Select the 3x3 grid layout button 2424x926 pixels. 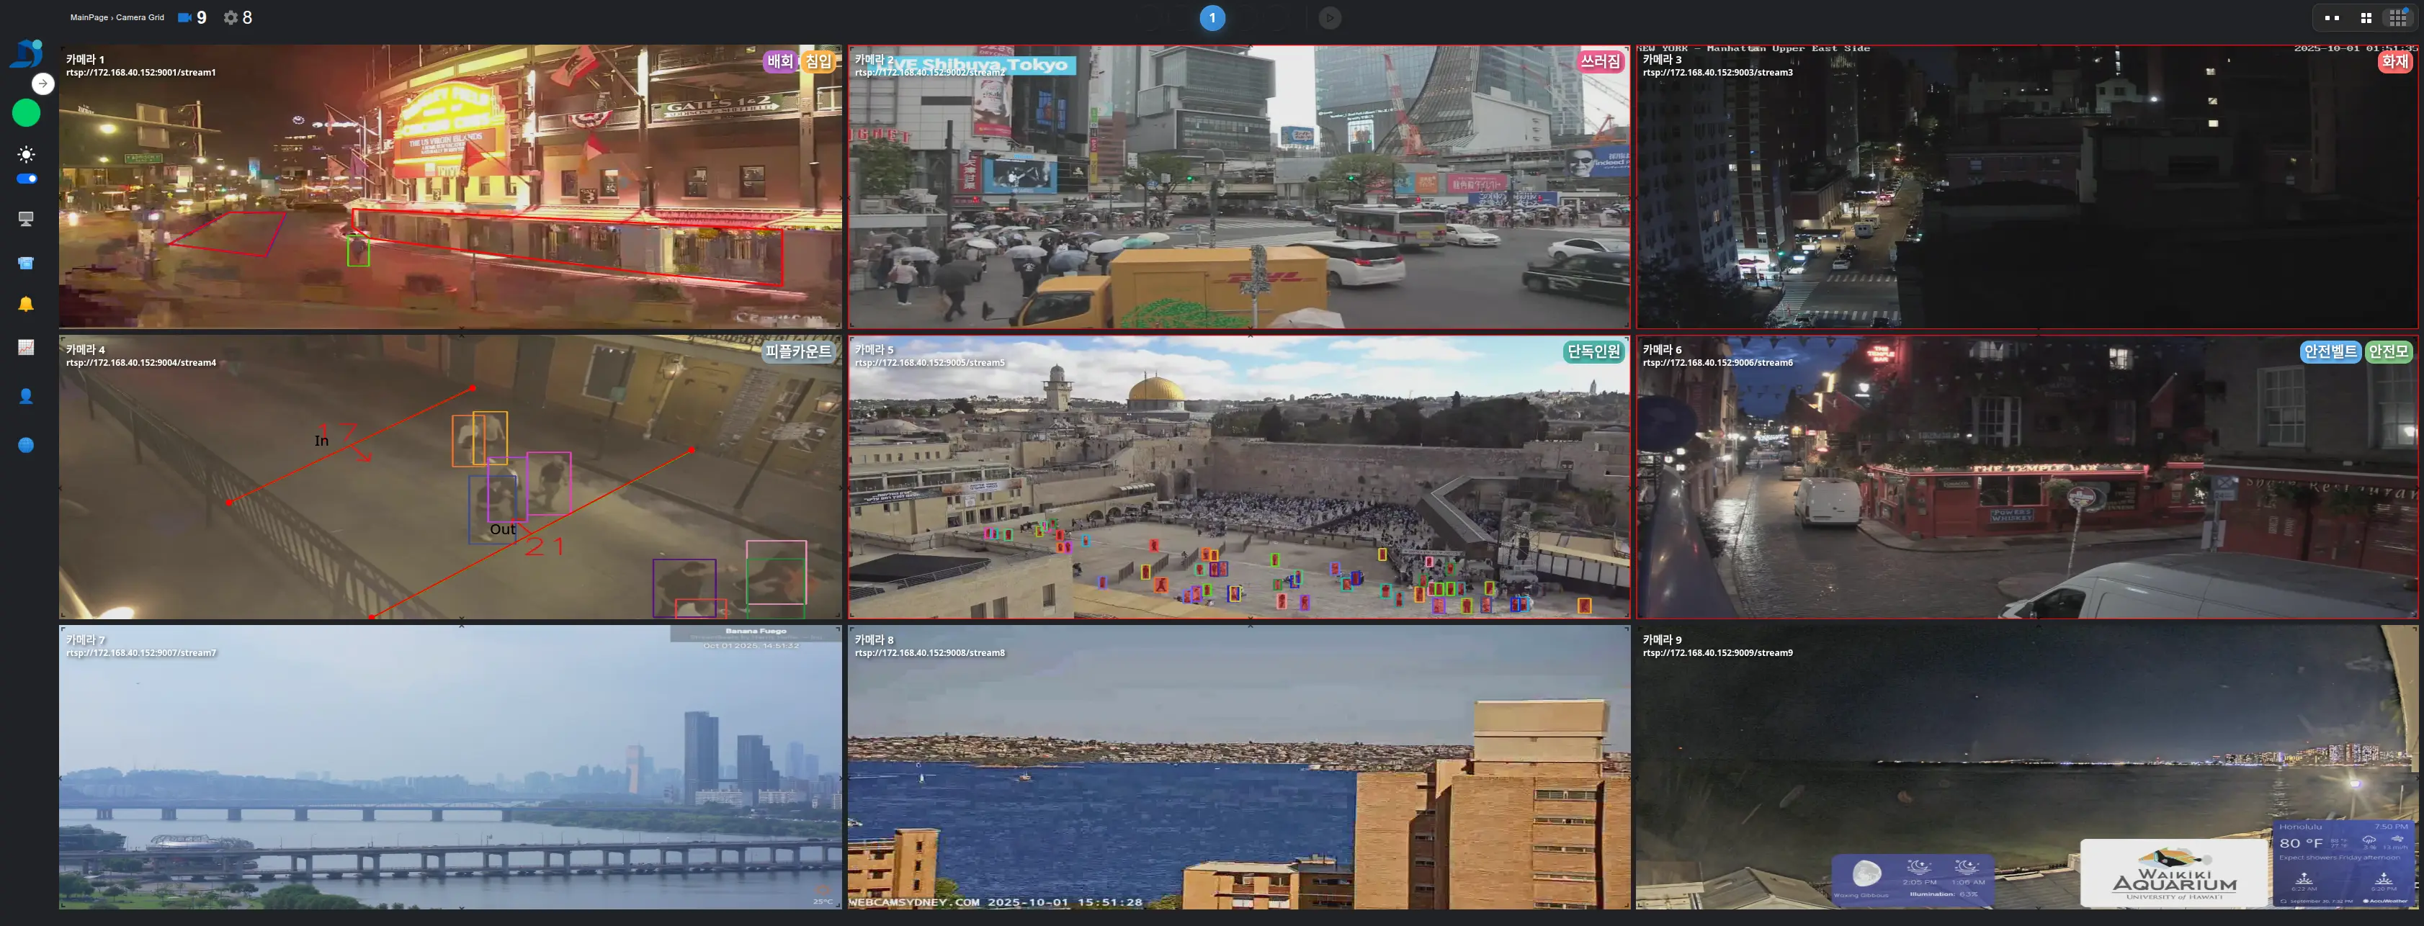2397,18
